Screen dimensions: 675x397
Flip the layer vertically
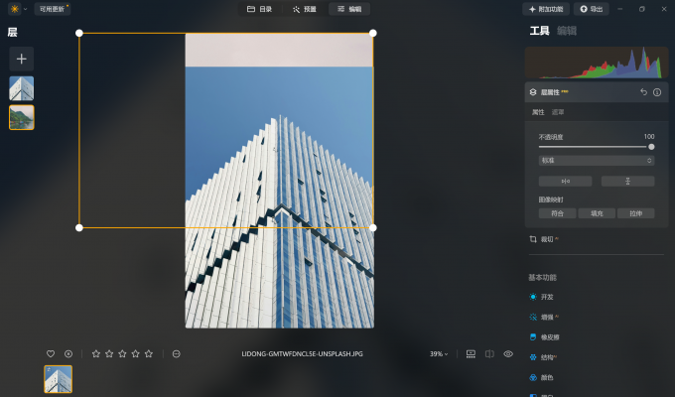[x=627, y=182]
